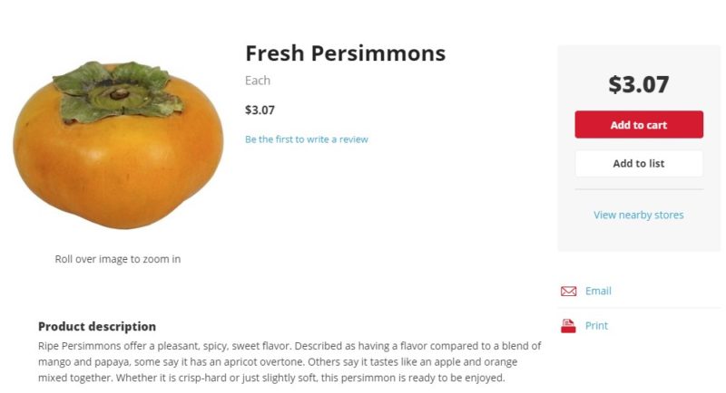This screenshot has width=726, height=393.
Task: Click the description line starting mixed together
Action: 271,378
